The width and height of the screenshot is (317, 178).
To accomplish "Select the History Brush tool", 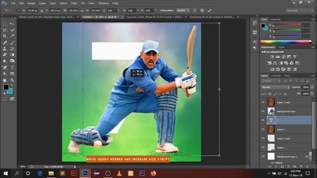I will [x=12, y=48].
